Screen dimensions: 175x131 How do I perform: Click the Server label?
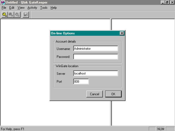(61, 74)
